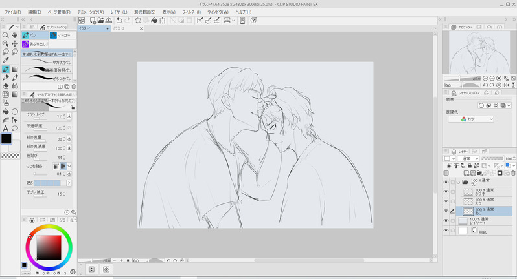This screenshot has height=279, width=517.
Task: Open the ファイル(F) menu
Action: pyautogui.click(x=13, y=12)
